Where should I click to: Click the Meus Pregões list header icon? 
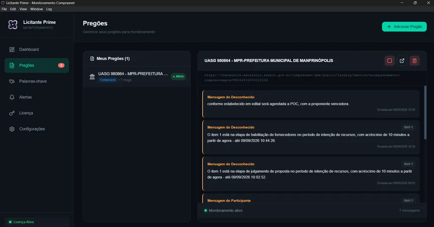pos(92,58)
